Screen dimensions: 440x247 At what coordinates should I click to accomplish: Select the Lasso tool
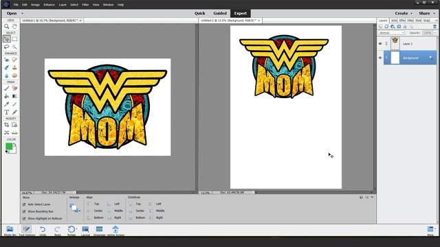click(x=7, y=47)
